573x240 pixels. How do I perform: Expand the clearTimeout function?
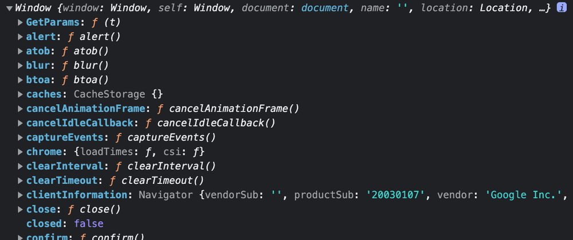click(x=21, y=181)
